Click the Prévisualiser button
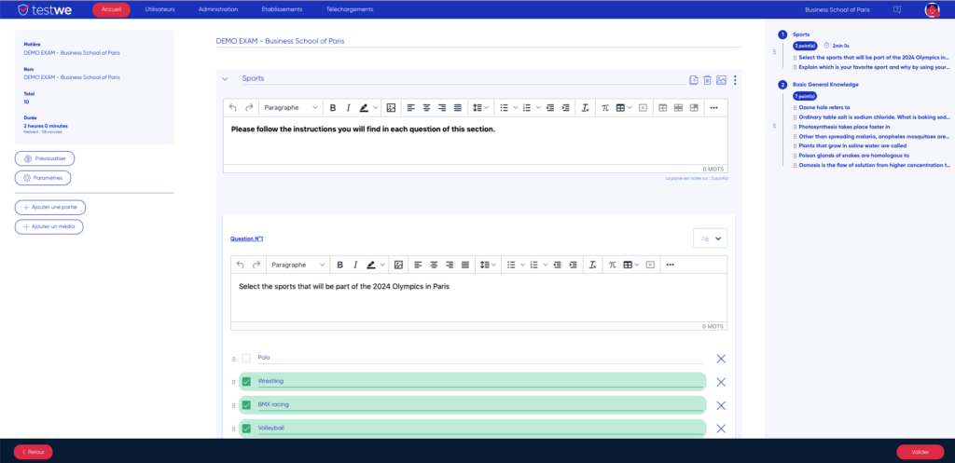Image resolution: width=955 pixels, height=463 pixels. 45,159
